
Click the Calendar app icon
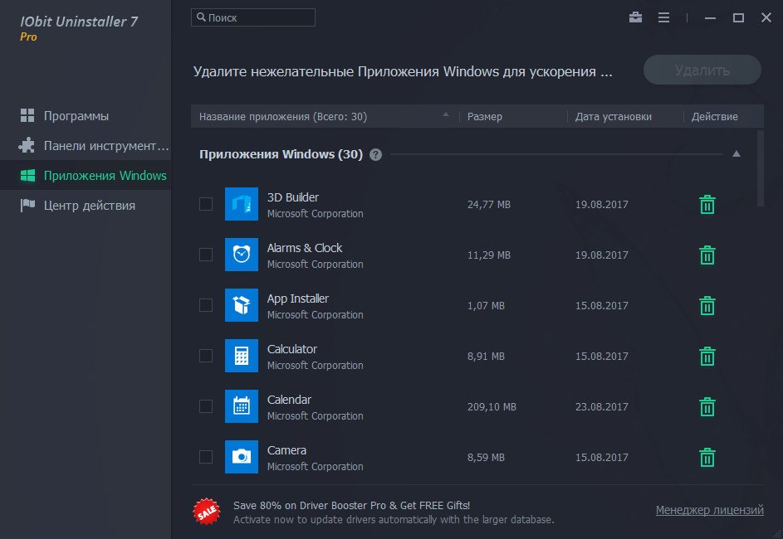tap(242, 406)
